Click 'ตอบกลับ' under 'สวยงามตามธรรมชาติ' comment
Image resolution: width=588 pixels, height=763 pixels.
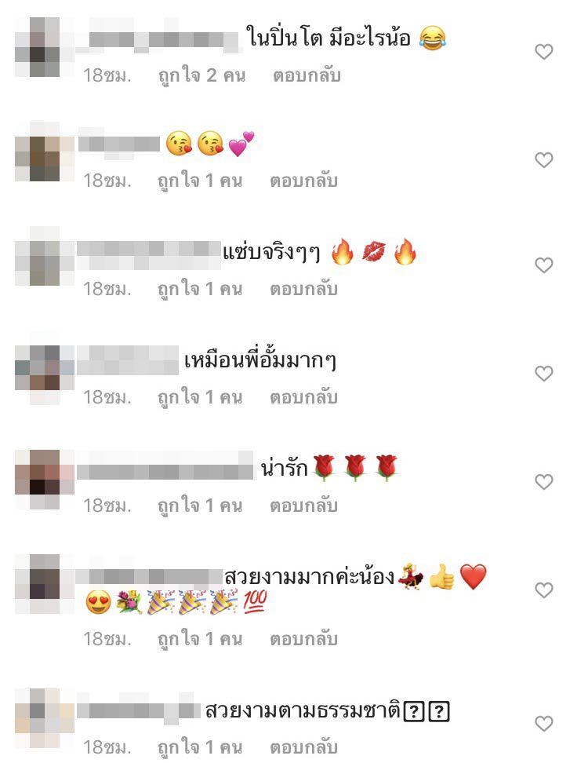coord(303,747)
